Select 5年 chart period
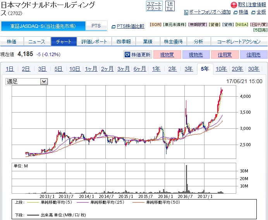The width and height of the screenshot is (268, 220). tap(205, 69)
